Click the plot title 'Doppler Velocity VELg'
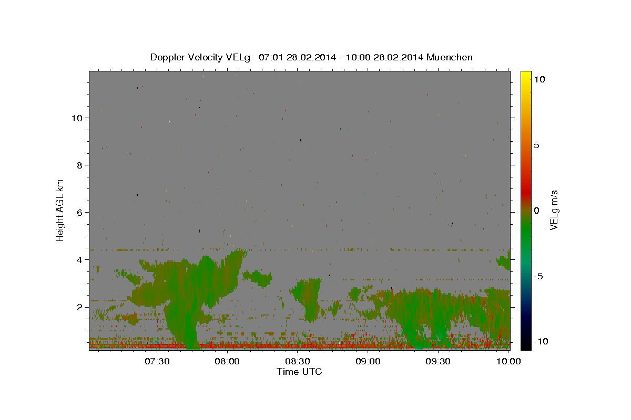Viewport: 631px width, 420px height. (200, 57)
